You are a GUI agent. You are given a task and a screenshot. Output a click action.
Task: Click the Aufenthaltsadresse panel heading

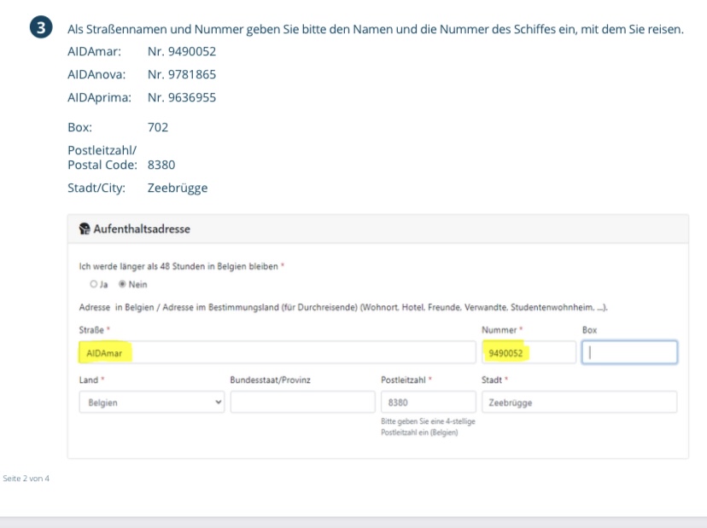134,229
